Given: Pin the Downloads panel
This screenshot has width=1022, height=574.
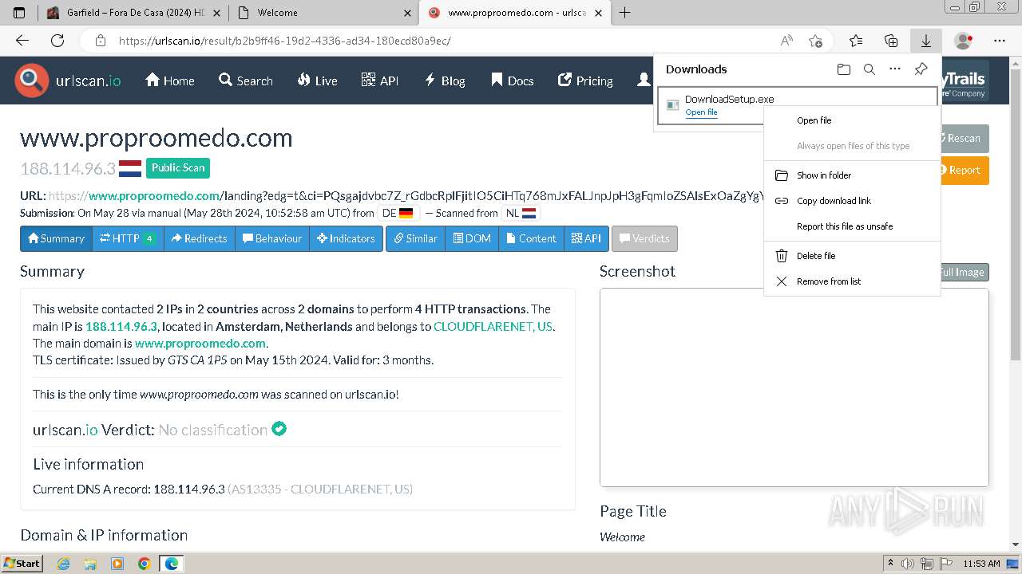Looking at the screenshot, I should [921, 69].
